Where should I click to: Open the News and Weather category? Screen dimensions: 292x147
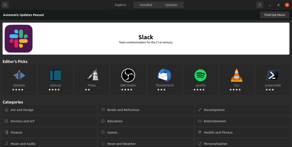click(146, 144)
